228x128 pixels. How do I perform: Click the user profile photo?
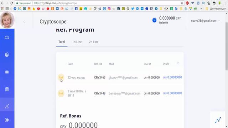tap(7, 20)
